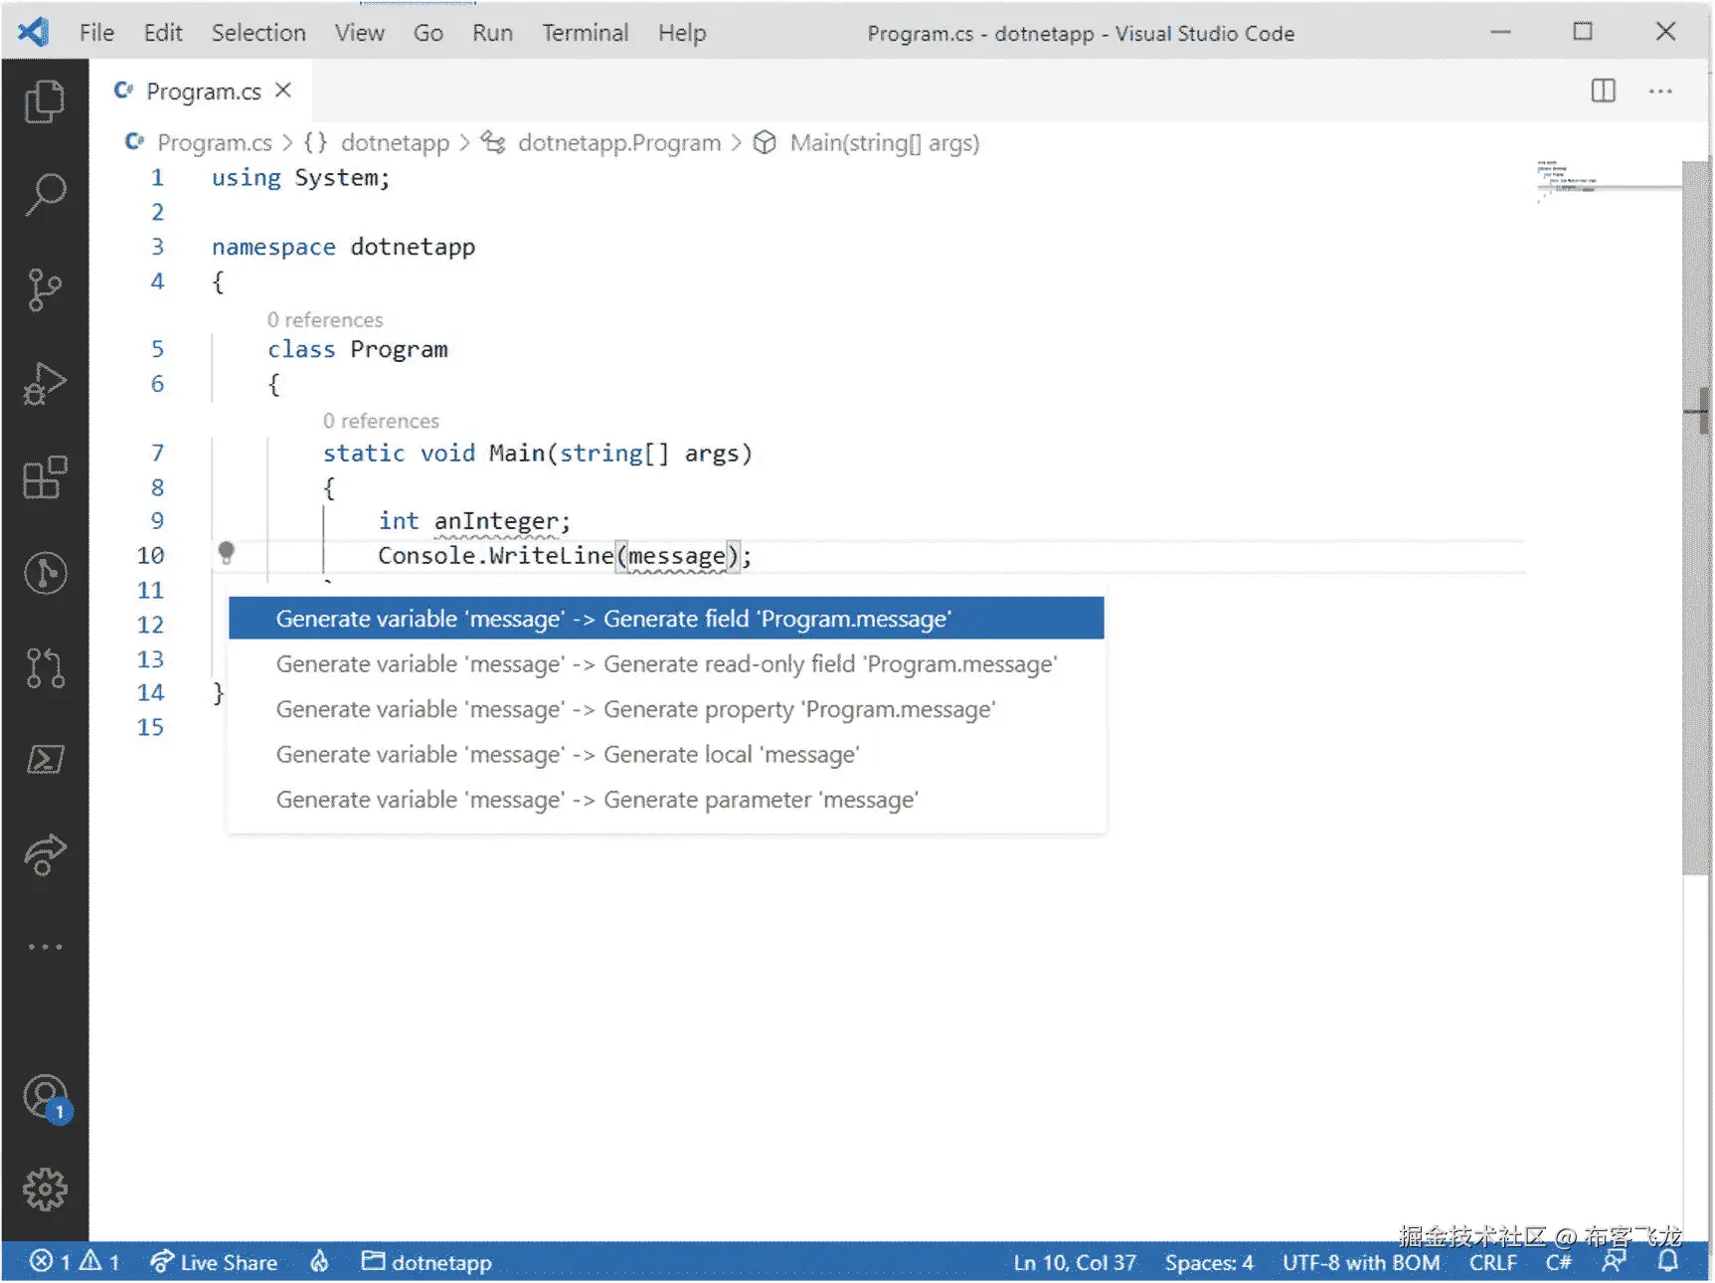1715x1283 pixels.
Task: Open the Search view in activity bar
Action: (45, 194)
